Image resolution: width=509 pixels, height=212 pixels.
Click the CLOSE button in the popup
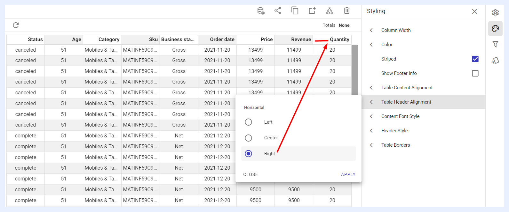coord(251,174)
